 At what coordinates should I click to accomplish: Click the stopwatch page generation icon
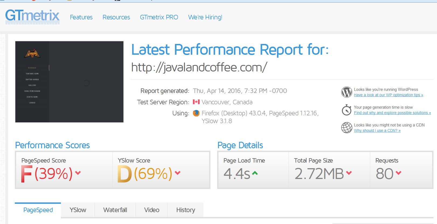coord(346,110)
